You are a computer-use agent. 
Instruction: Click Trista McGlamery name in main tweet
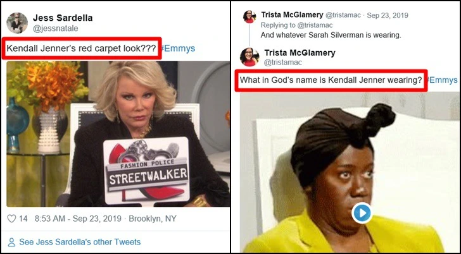pos(300,53)
